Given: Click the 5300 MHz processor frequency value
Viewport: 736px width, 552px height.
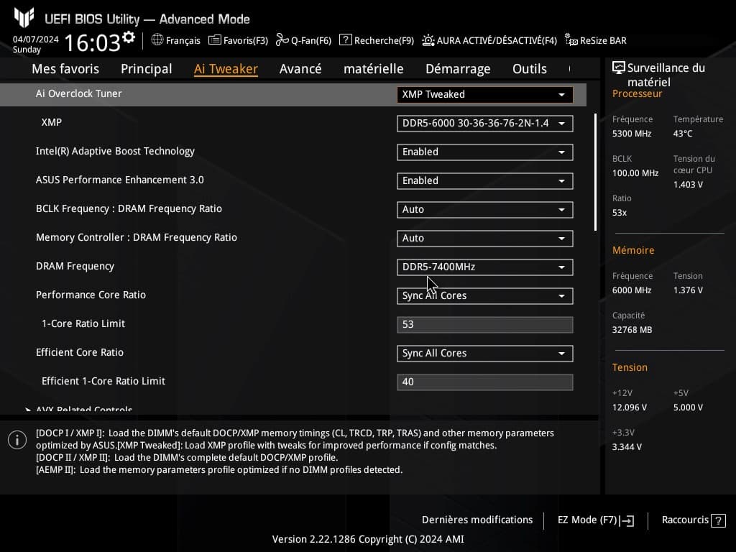Looking at the screenshot, I should [632, 133].
